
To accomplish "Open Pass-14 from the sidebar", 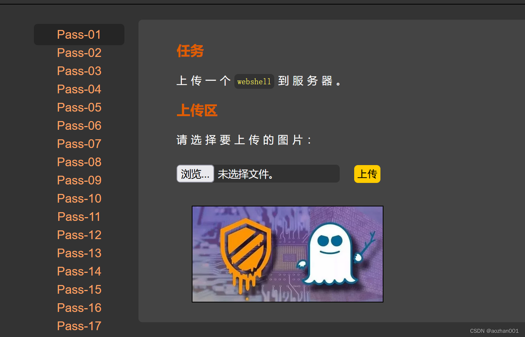I will coord(79,271).
